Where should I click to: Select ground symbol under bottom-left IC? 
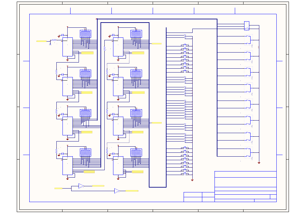pos(68,179)
